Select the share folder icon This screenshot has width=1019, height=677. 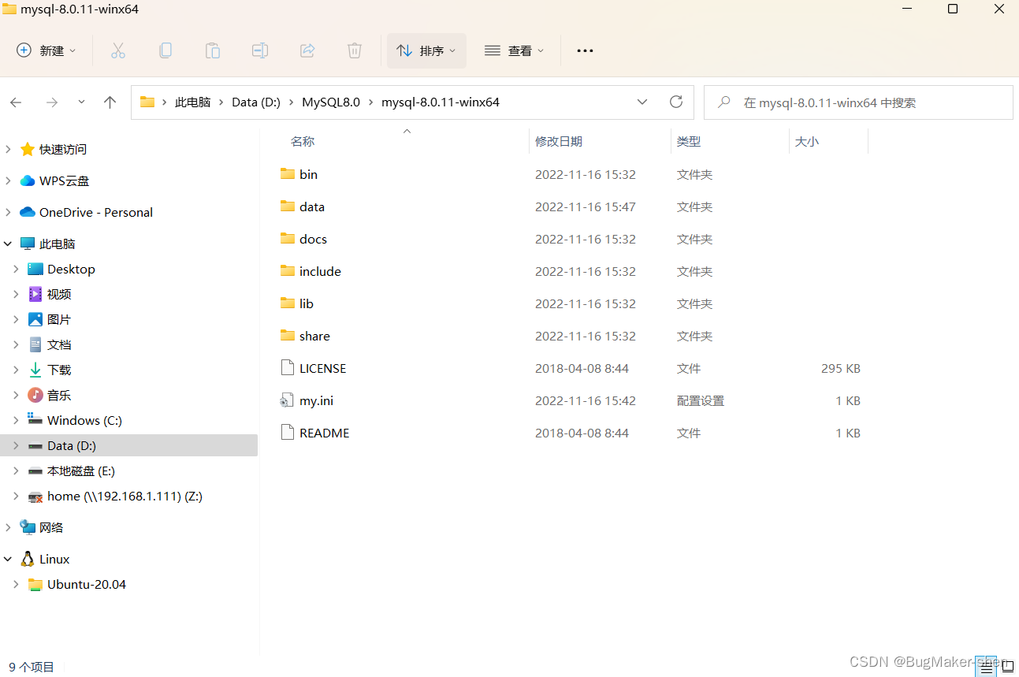(x=288, y=335)
